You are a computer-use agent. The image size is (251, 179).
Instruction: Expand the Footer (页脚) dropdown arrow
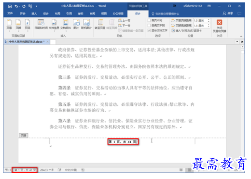click(18, 31)
